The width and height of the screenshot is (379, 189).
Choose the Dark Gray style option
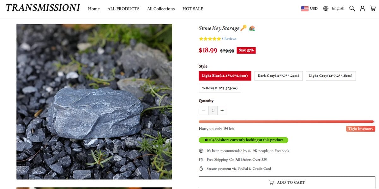click(x=278, y=76)
